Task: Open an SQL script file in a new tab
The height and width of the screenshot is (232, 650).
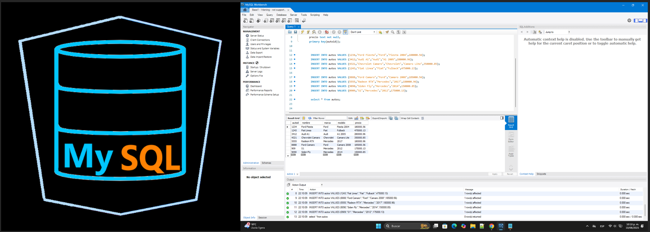Action: [x=251, y=21]
